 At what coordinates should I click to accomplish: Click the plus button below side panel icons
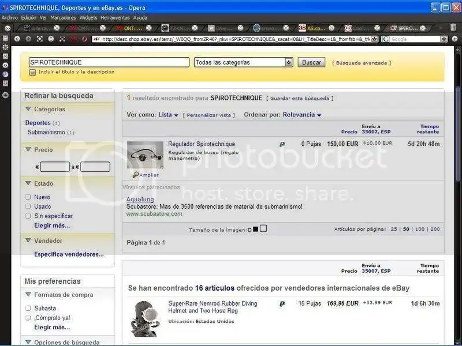tap(5, 95)
